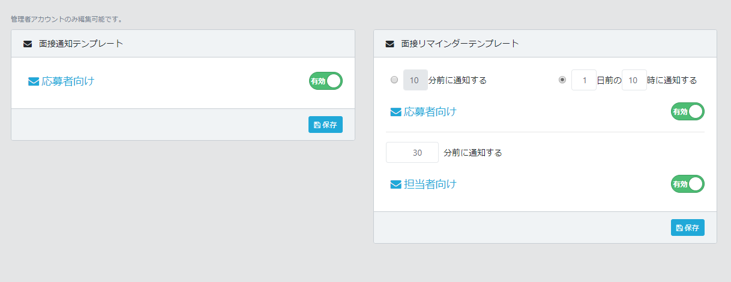Click envelope icon beside 応募者向け in reminder panel
This screenshot has width=731, height=282.
point(396,112)
